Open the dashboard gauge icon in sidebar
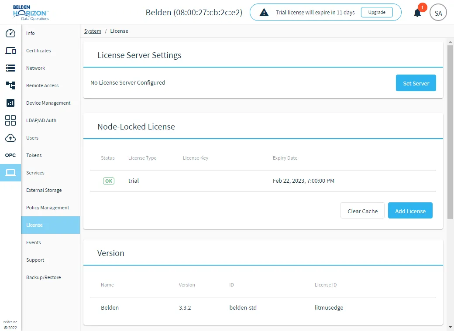 10,33
